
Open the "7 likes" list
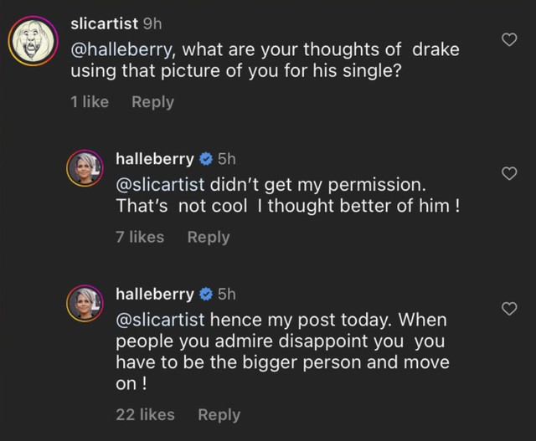click(x=140, y=238)
